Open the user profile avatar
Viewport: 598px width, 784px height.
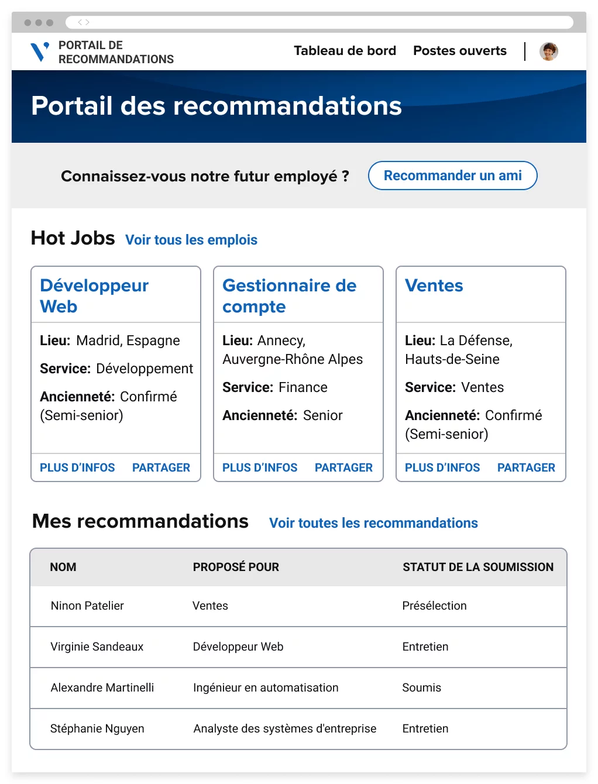tap(548, 51)
